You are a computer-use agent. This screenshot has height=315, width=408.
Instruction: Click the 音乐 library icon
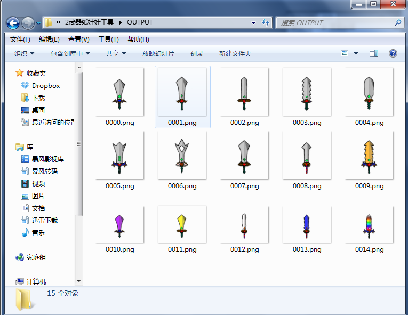(25, 232)
